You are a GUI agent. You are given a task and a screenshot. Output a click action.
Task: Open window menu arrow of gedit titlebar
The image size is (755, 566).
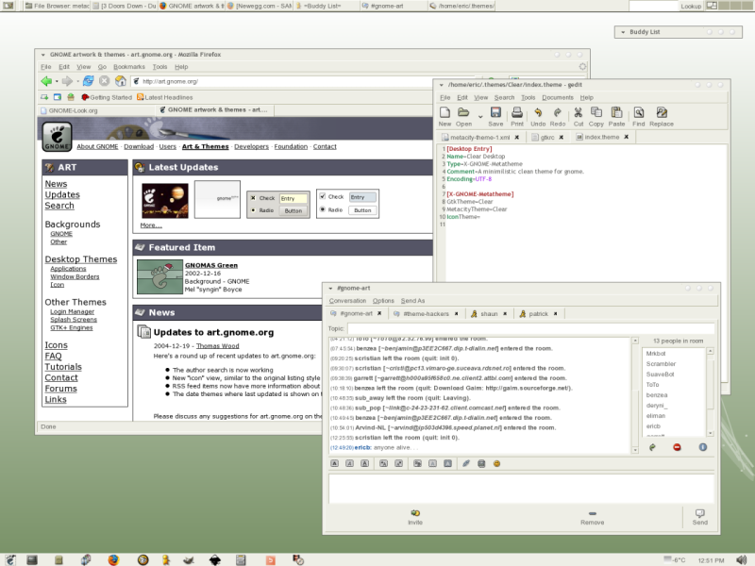(441, 85)
